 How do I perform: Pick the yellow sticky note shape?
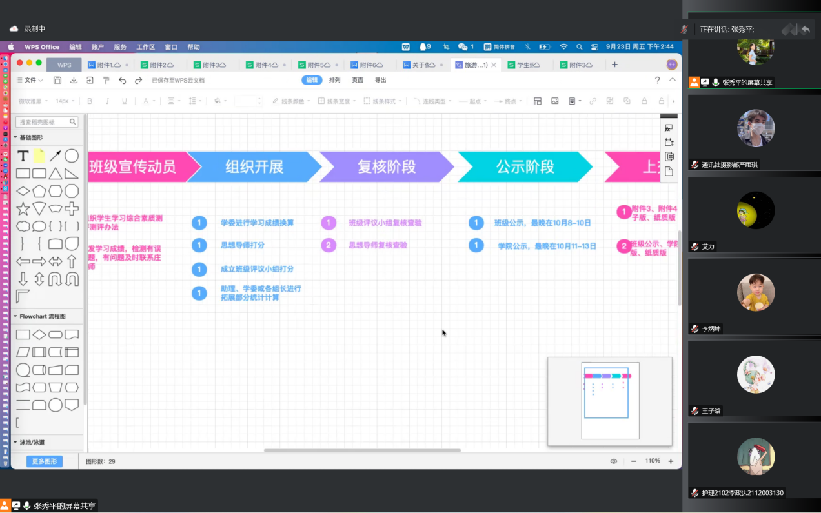click(x=39, y=156)
